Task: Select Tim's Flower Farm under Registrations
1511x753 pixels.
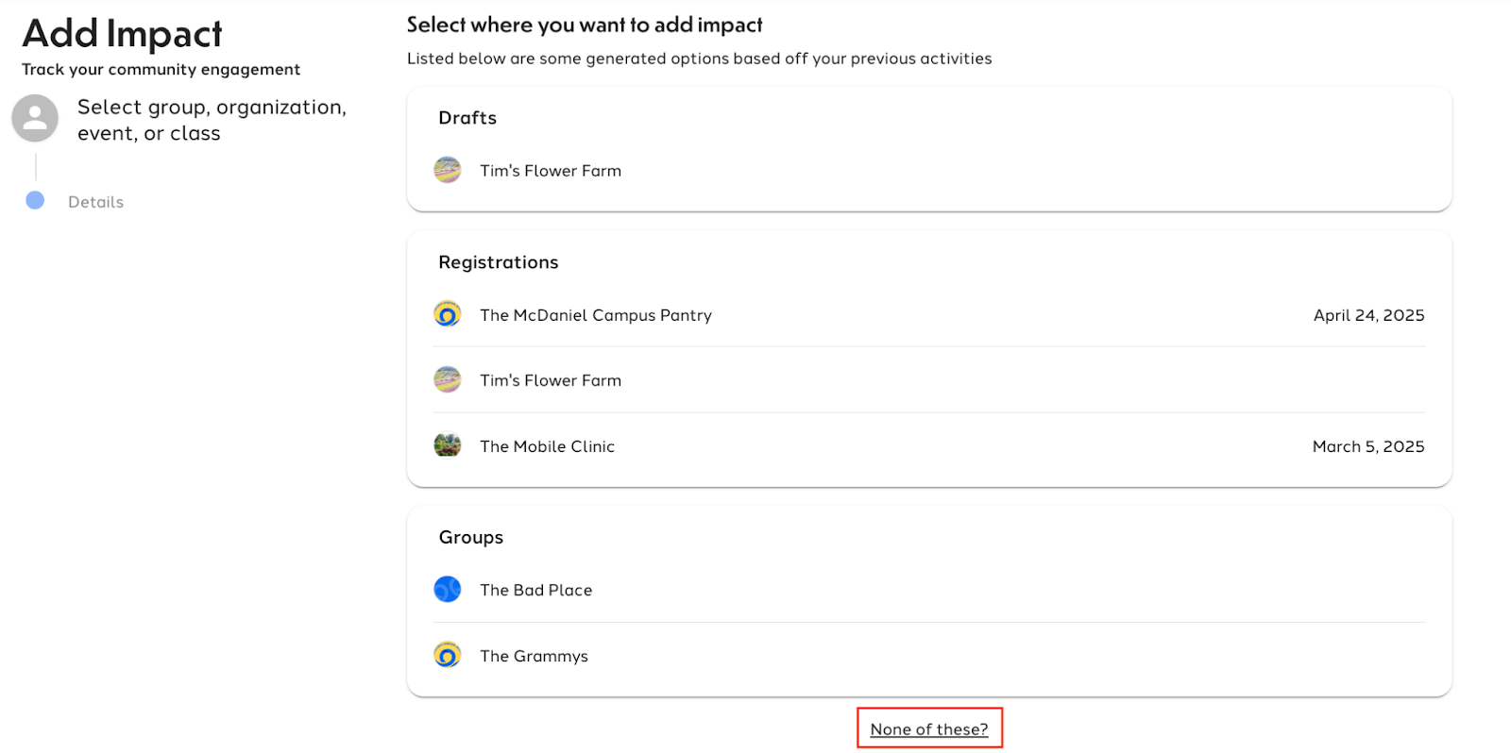Action: [x=929, y=380]
